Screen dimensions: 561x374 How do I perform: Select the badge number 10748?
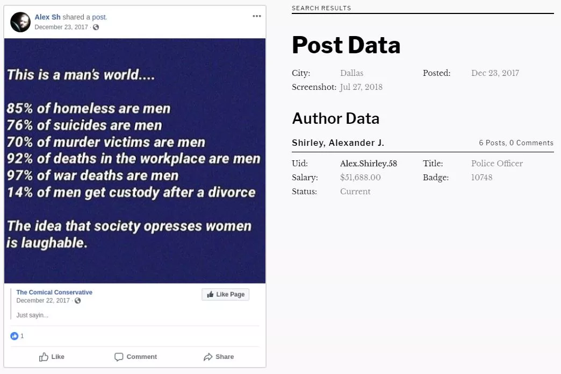[481, 178]
